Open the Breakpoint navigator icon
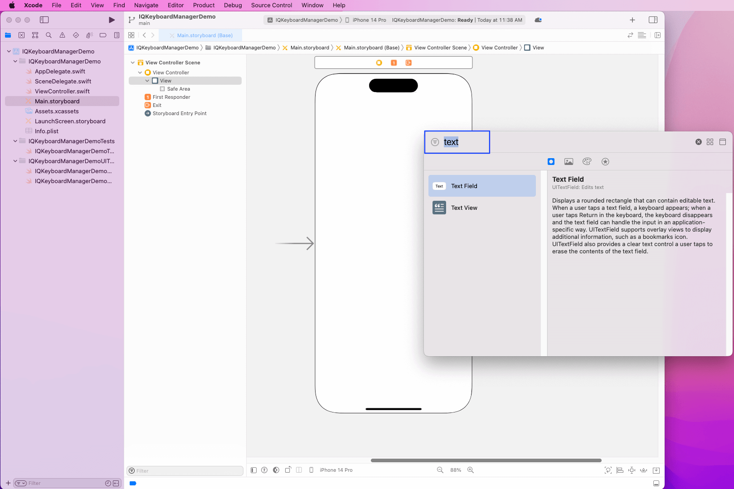Image resolution: width=734 pixels, height=489 pixels. click(103, 35)
